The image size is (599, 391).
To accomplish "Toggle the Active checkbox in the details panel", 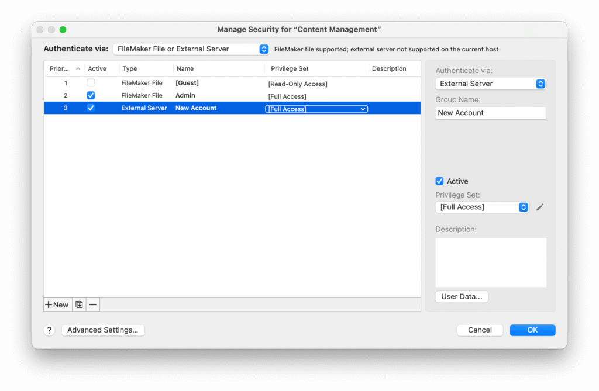I will click(x=440, y=181).
